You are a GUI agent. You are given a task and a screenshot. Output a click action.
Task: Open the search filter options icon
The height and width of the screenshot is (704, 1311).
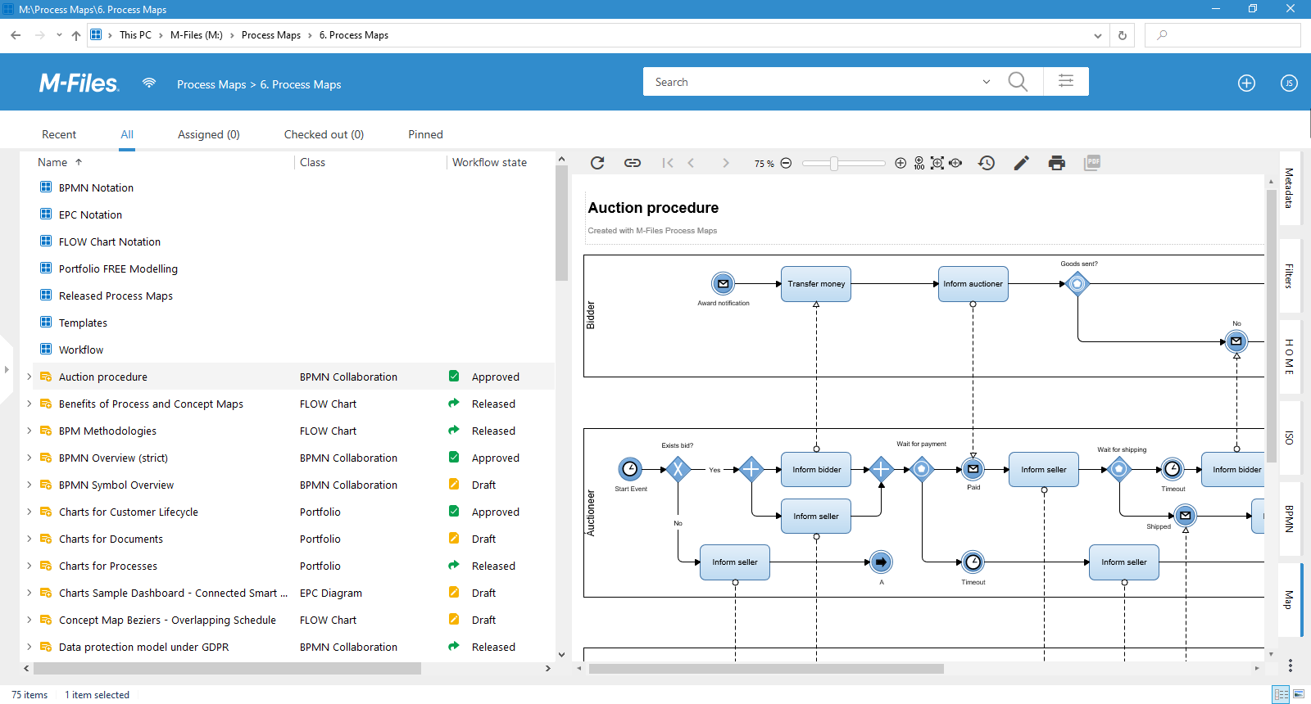1065,81
